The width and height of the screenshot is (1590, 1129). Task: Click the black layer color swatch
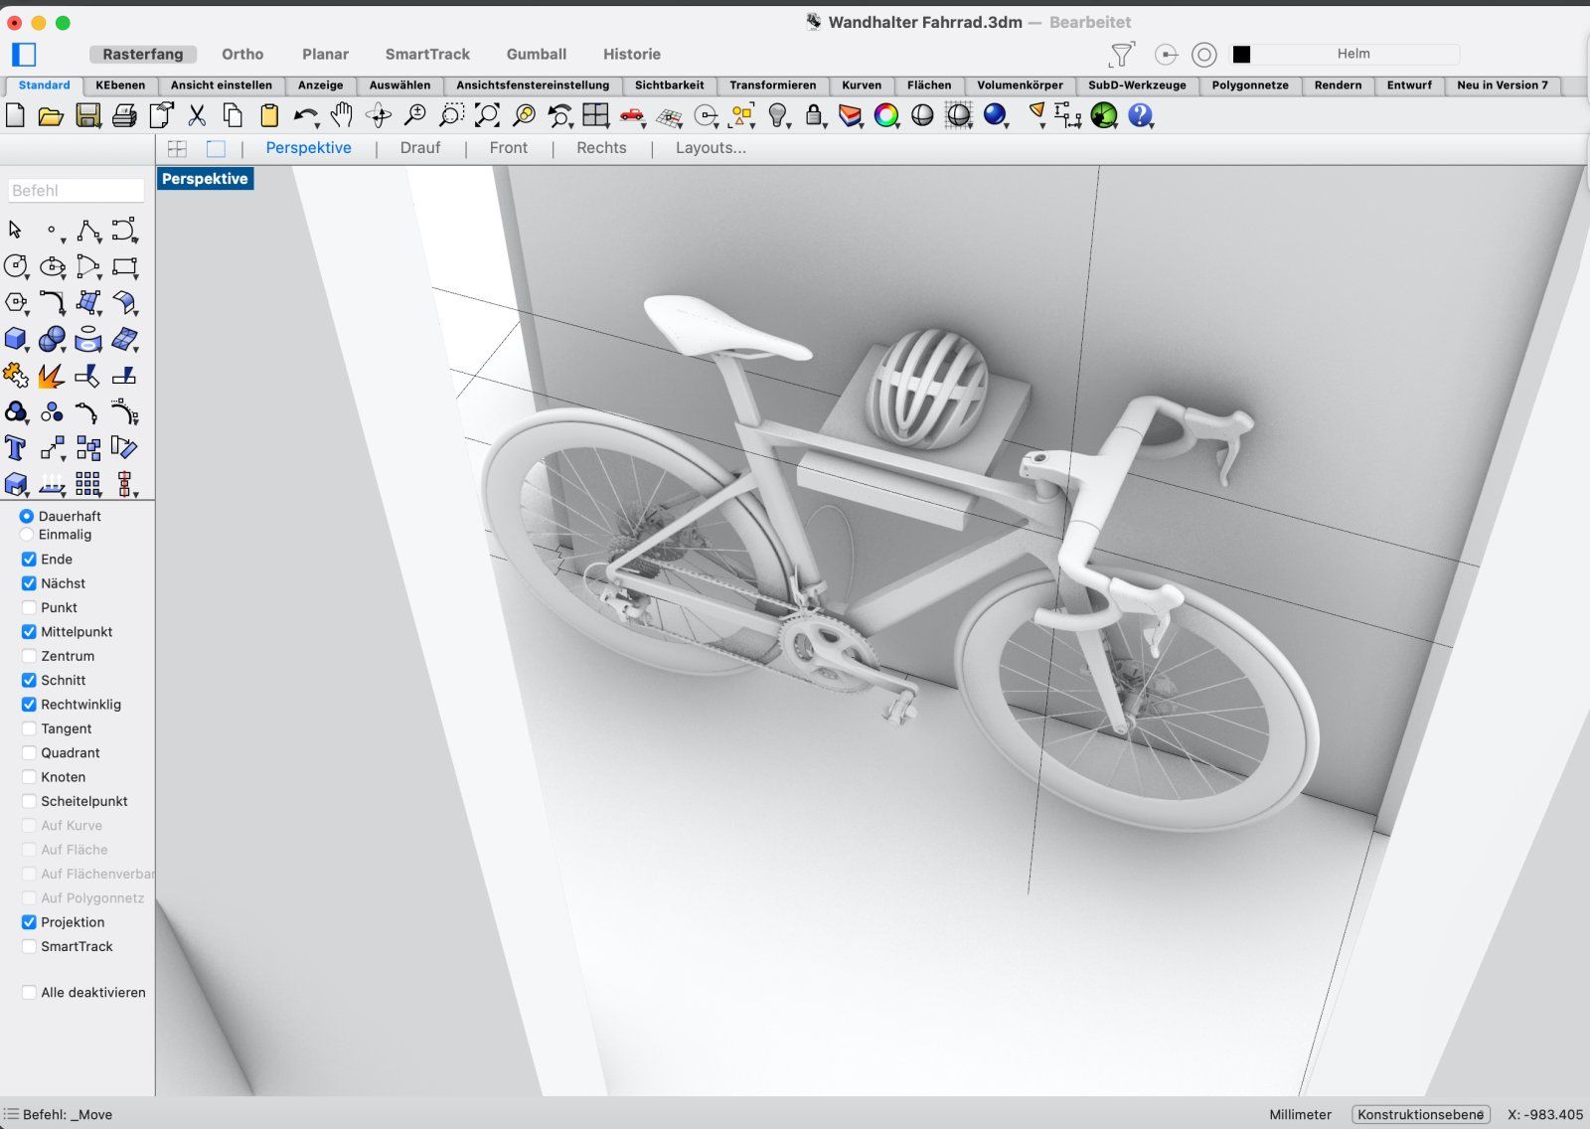coord(1241,55)
